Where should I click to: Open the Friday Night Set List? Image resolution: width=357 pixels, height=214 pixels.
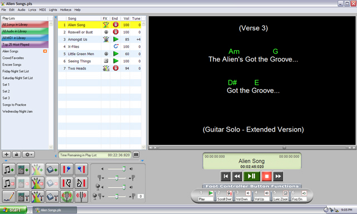(x=16, y=71)
